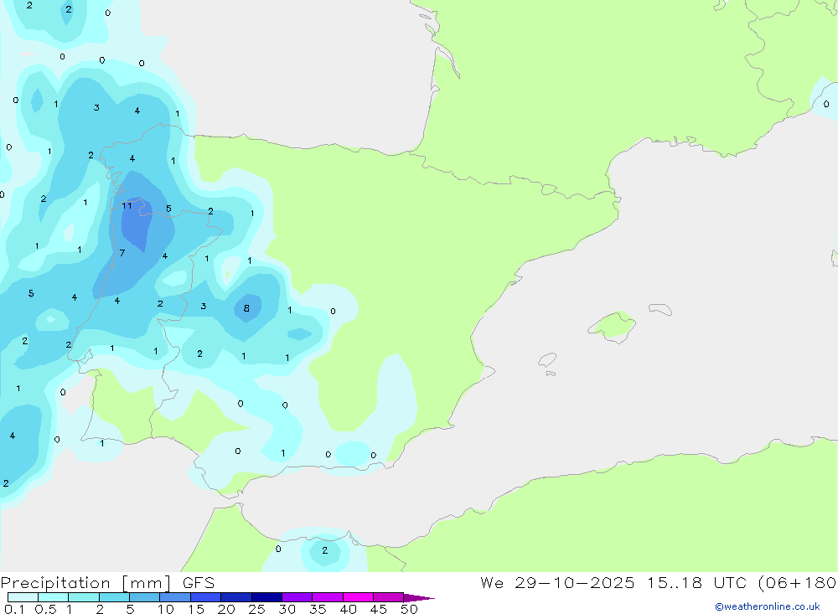The width and height of the screenshot is (838, 614).
Task: Click the largest Balearic island, Mallorca
Action: coord(613,326)
